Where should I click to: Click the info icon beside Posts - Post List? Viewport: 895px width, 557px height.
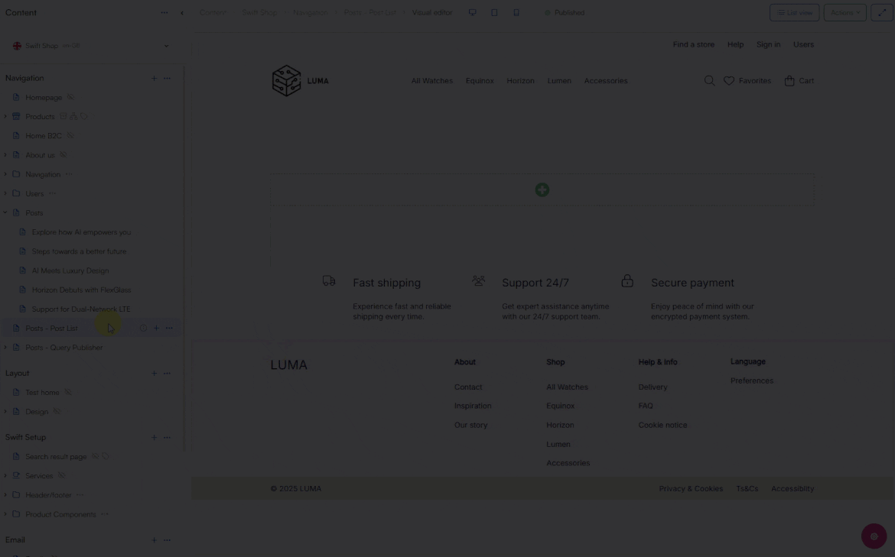[143, 328]
